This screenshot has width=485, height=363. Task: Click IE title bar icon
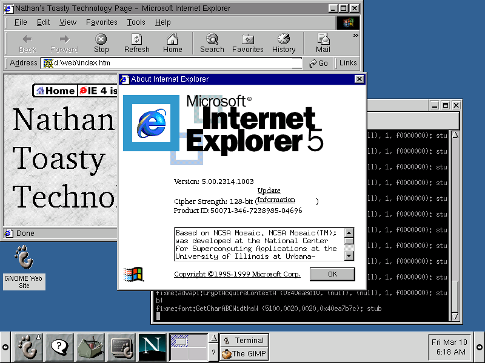[x=8, y=8]
